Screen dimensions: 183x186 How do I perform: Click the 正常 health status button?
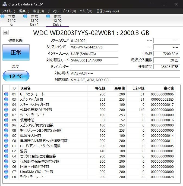tap(16, 52)
